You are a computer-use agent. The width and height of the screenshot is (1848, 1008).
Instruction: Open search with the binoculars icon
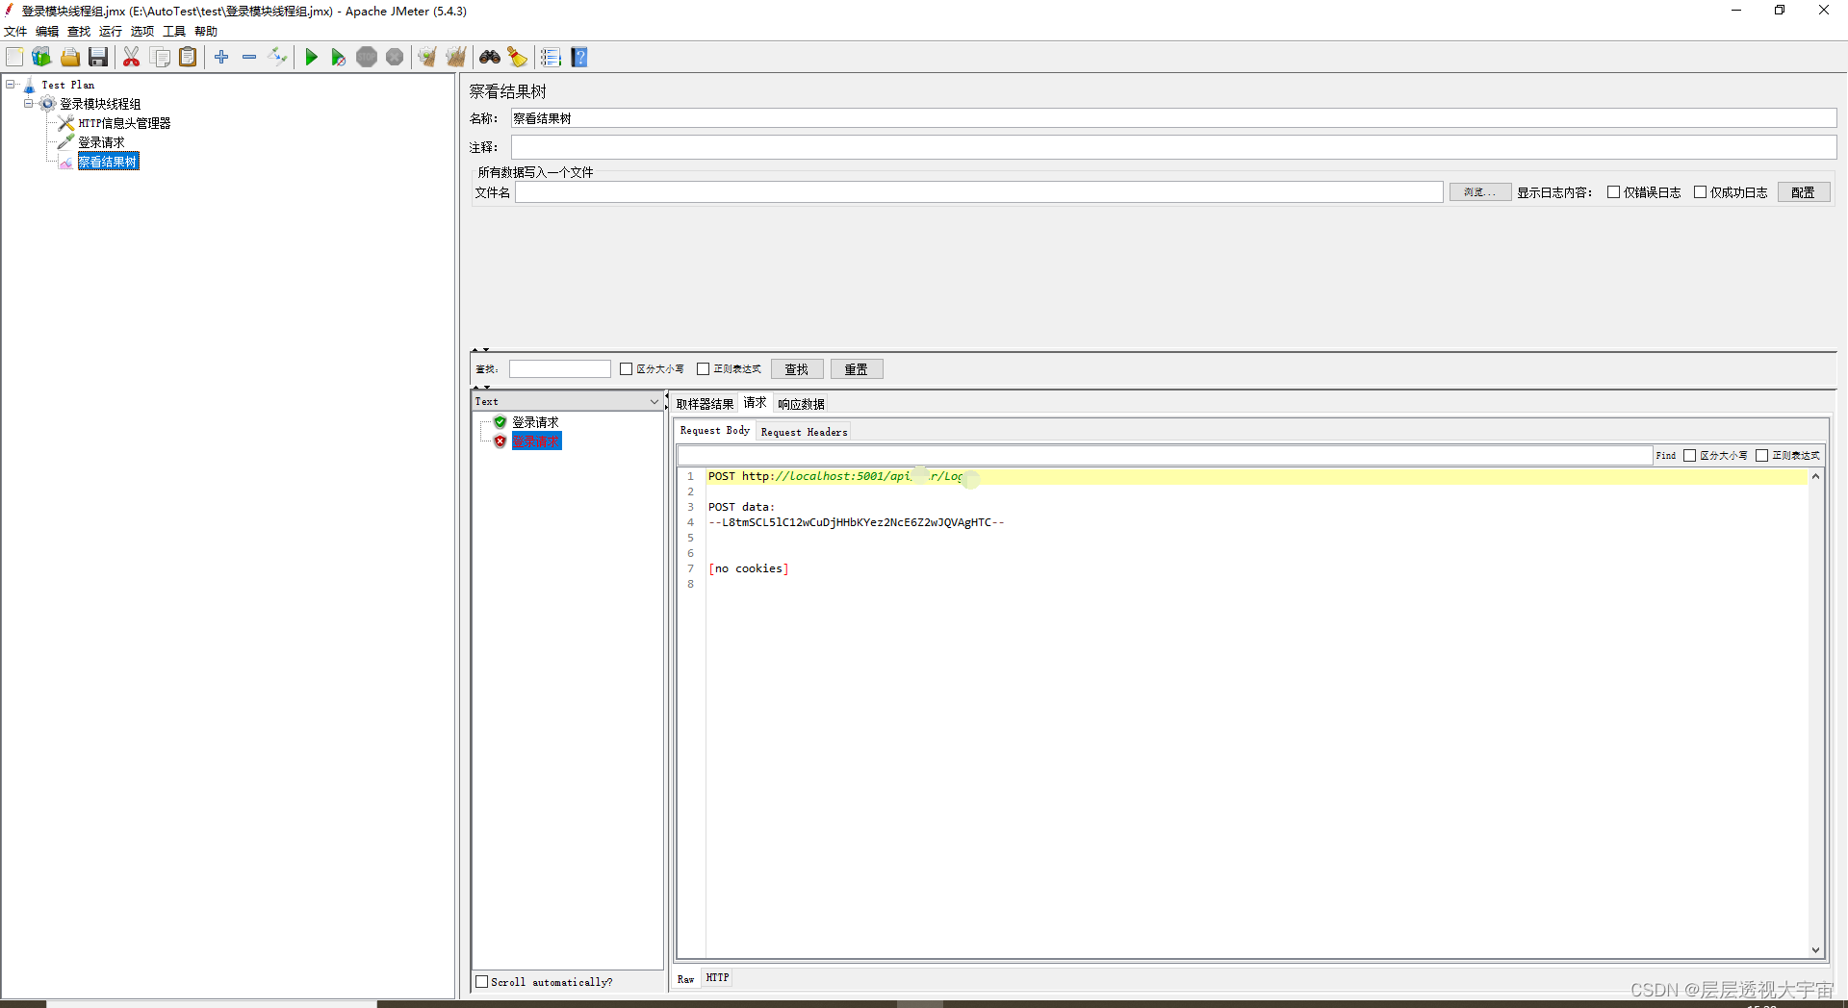(x=490, y=58)
